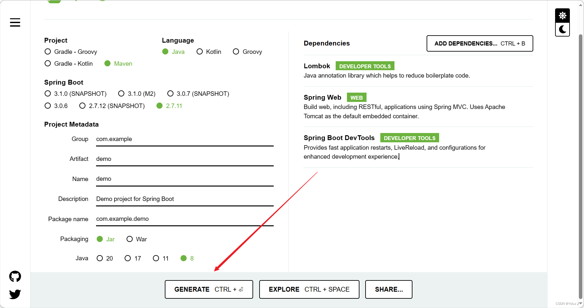This screenshot has height=308, width=584.
Task: Select War packaging
Action: [137, 239]
